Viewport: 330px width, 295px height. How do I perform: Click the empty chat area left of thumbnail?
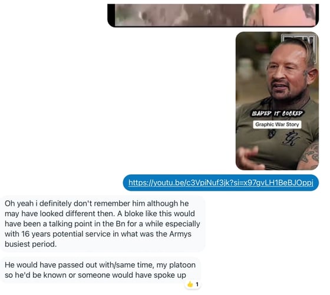[x=118, y=101]
